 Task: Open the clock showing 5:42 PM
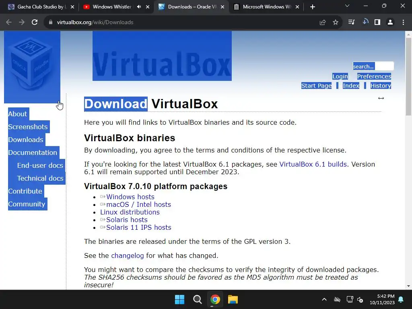tap(382, 299)
